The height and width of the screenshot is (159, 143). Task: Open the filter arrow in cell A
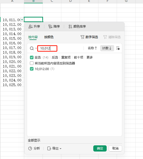pyautogui.click(x=22, y=20)
